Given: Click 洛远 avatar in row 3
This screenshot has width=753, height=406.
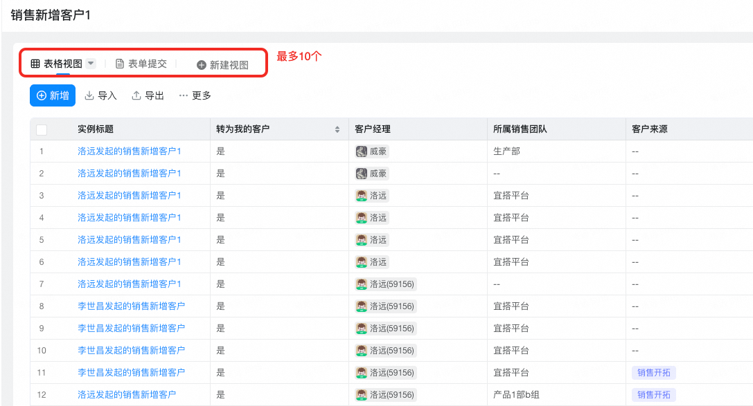Looking at the screenshot, I should coord(361,196).
